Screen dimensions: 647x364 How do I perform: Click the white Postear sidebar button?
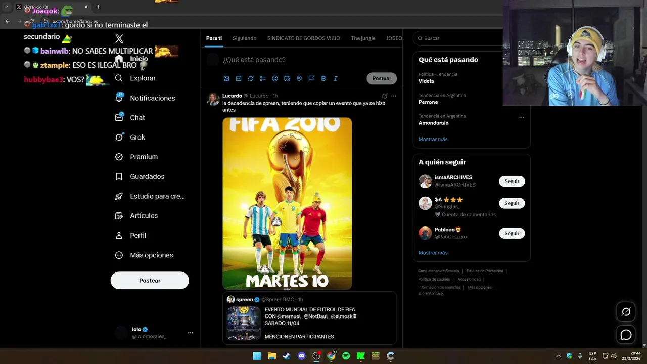150,281
